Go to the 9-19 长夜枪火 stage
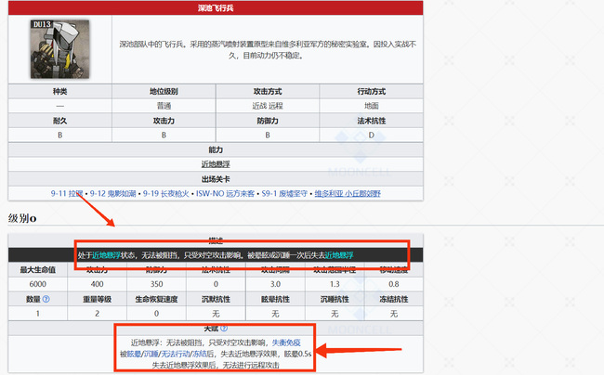This screenshot has width=604, height=375. [x=164, y=193]
